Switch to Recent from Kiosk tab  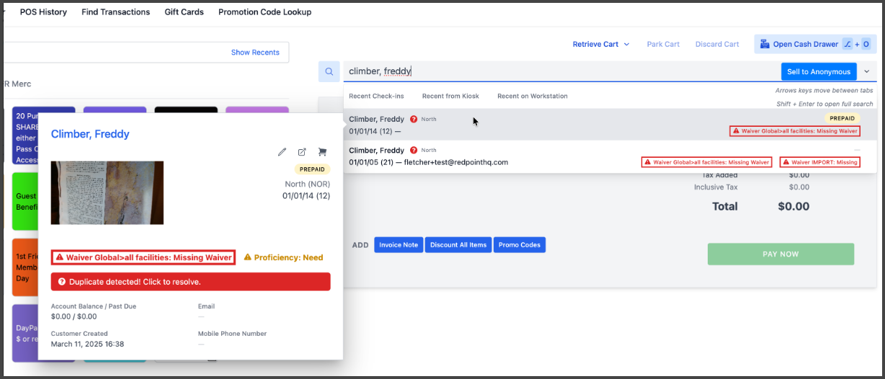tap(450, 96)
